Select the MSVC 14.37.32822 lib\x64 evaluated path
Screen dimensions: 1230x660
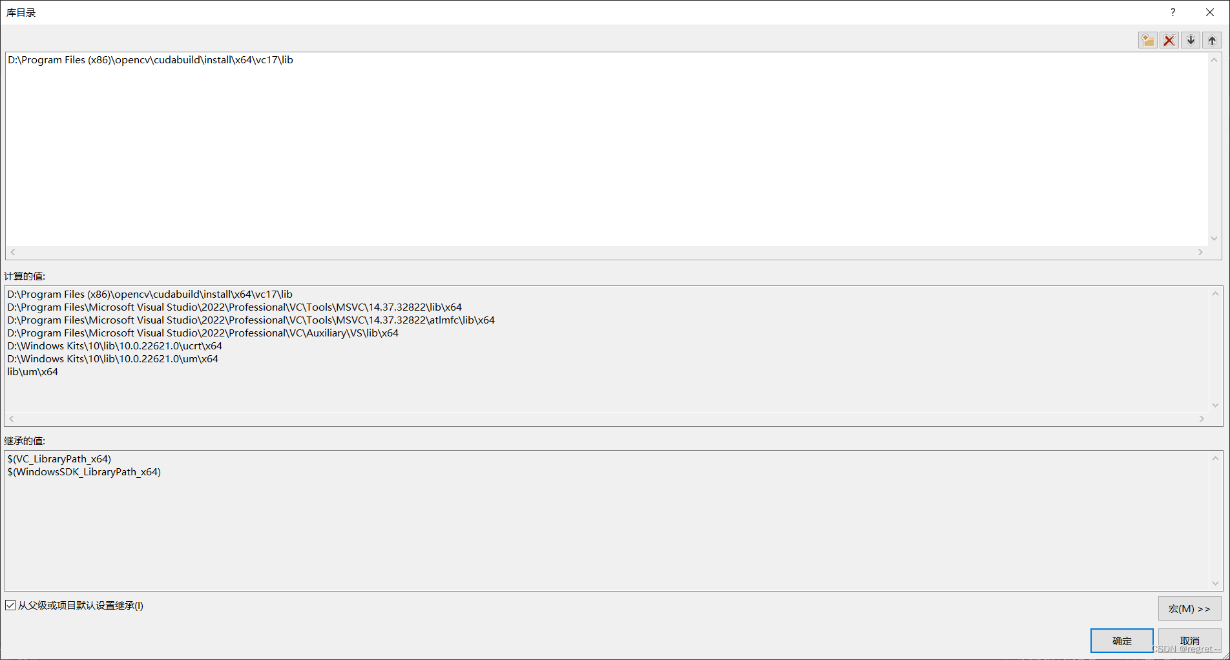point(234,307)
